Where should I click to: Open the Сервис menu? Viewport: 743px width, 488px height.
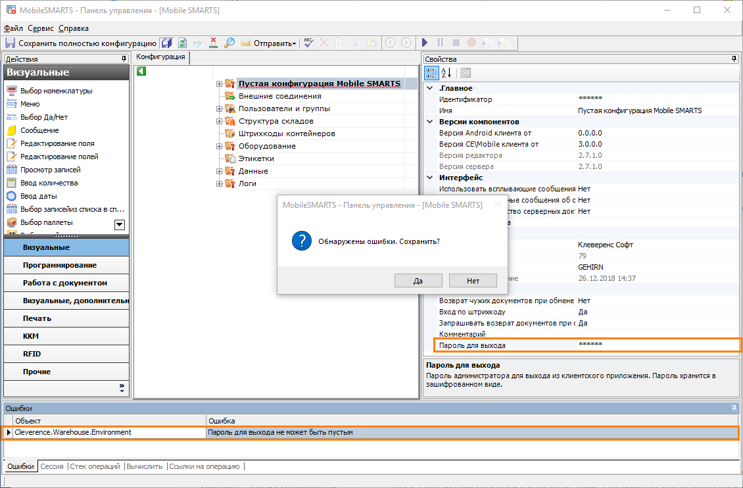coord(41,28)
